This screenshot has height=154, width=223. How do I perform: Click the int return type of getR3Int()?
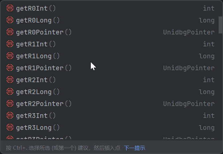point(209,116)
